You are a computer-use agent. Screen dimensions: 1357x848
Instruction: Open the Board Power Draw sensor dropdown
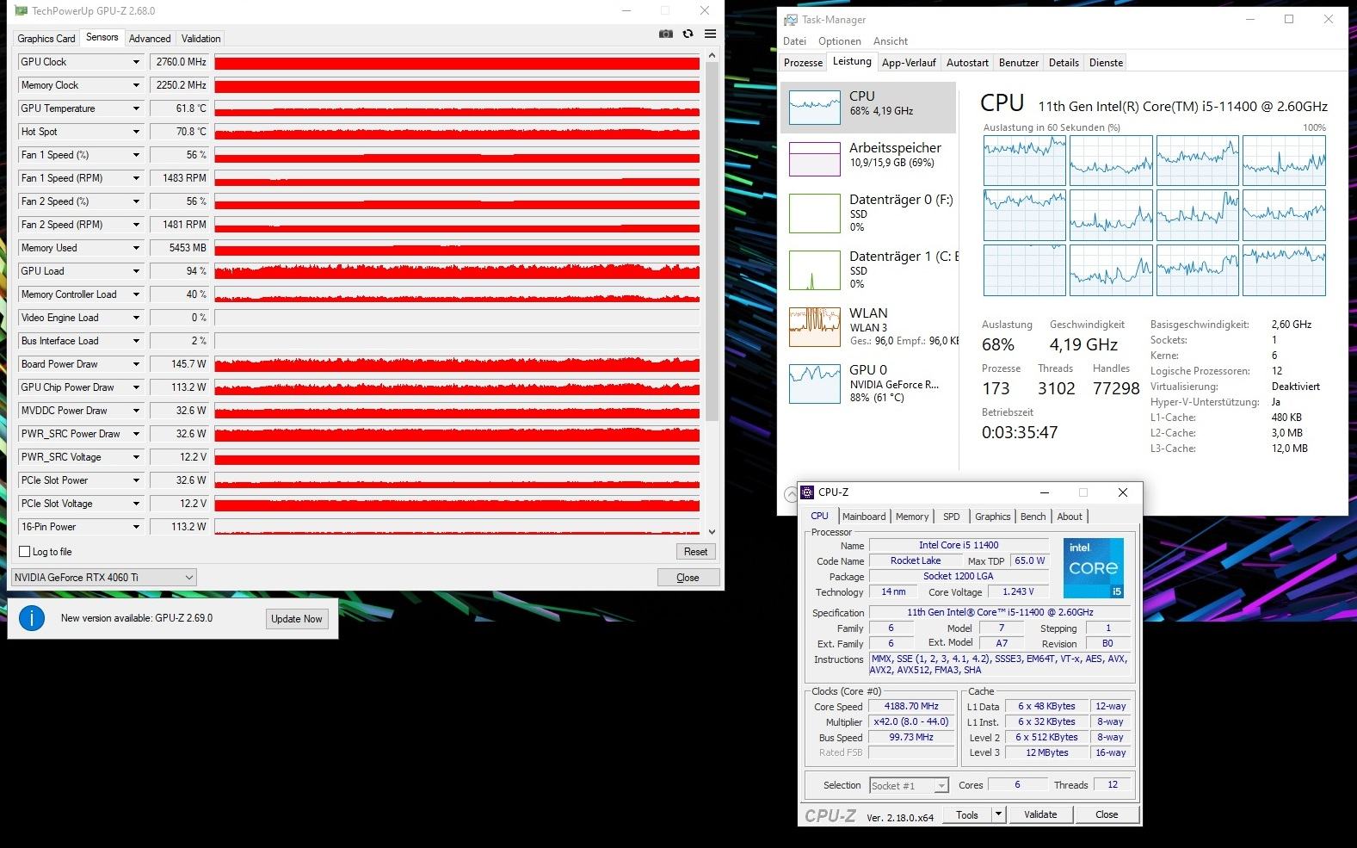pos(136,364)
